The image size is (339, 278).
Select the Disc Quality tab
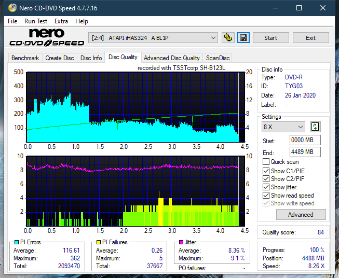coord(123,57)
